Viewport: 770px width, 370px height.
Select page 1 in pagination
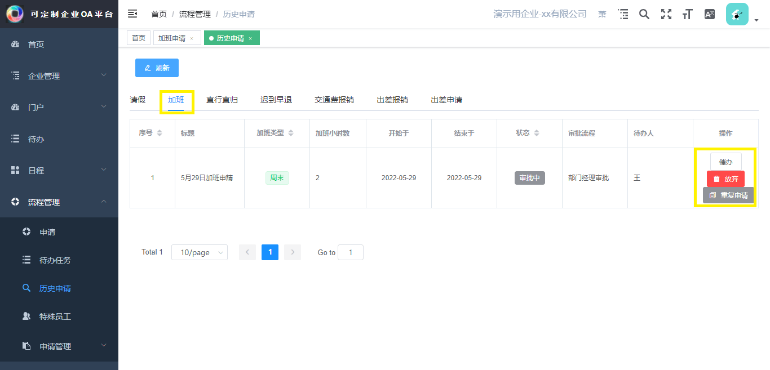click(x=270, y=252)
